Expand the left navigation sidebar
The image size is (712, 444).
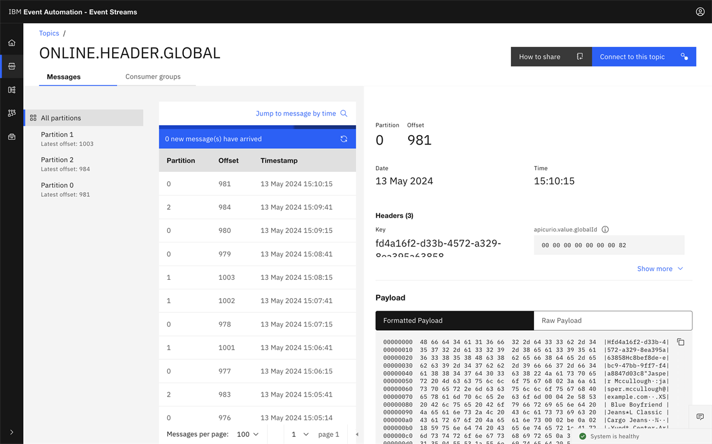(12, 432)
